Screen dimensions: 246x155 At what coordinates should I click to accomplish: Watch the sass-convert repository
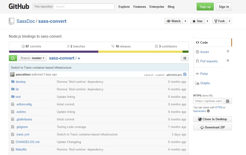coord(174,21)
